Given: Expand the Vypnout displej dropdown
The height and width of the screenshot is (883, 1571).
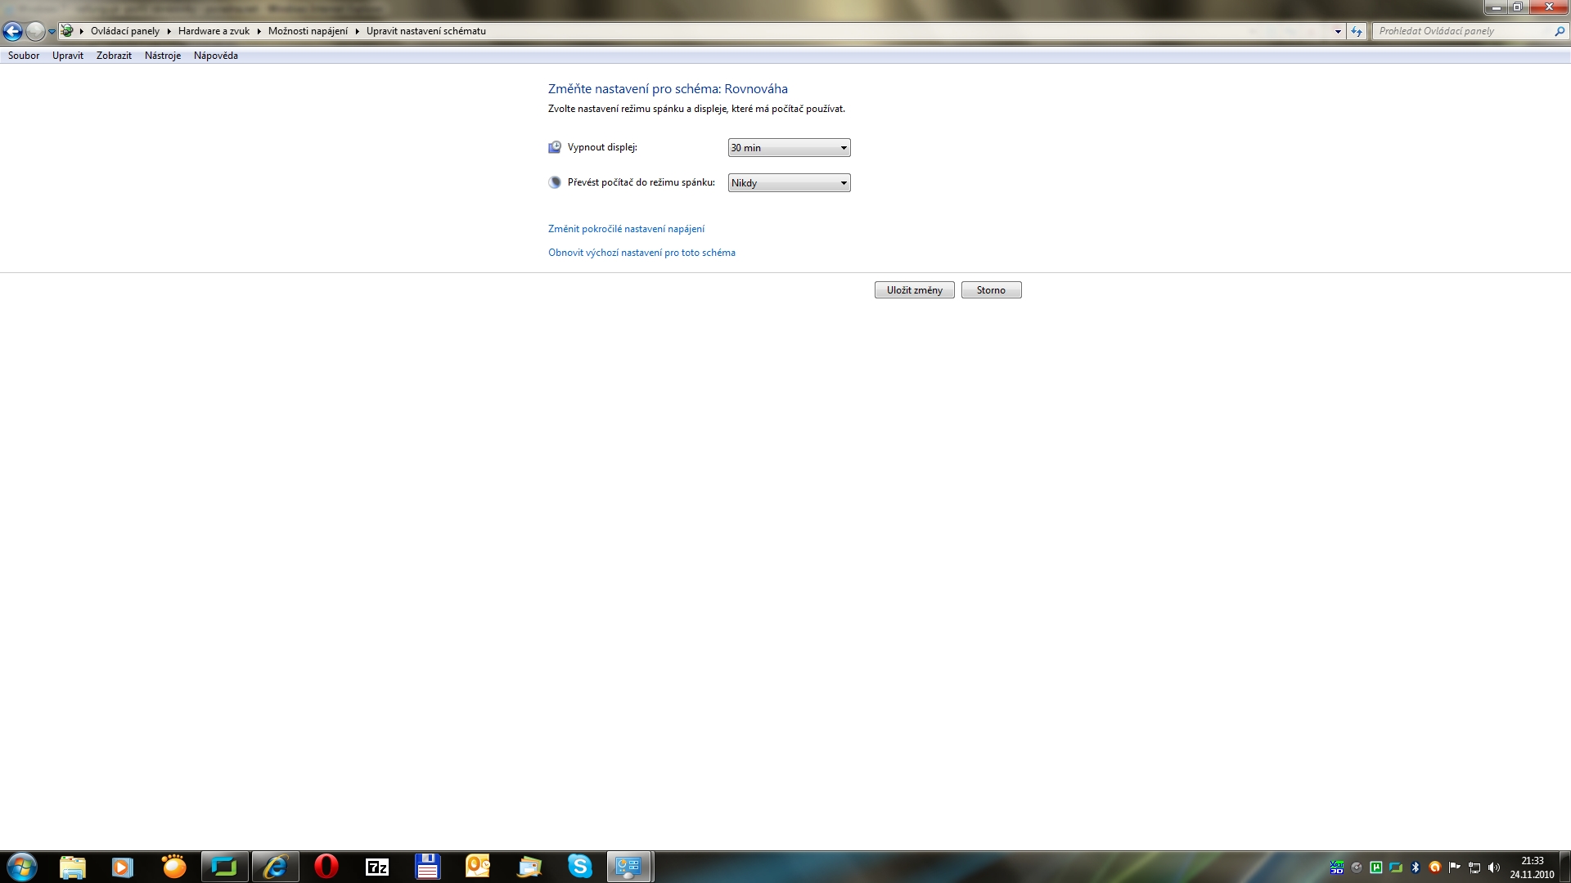Looking at the screenshot, I should (789, 148).
